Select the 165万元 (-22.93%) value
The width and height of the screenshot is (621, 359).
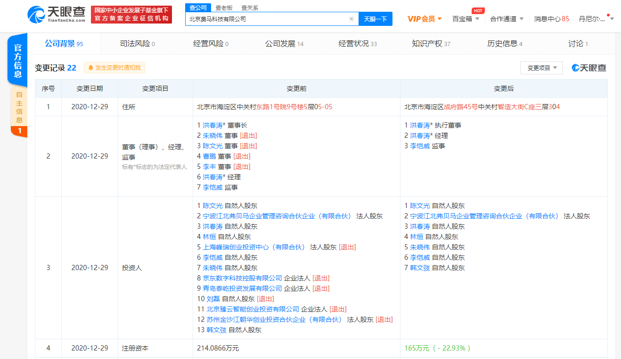(437, 348)
